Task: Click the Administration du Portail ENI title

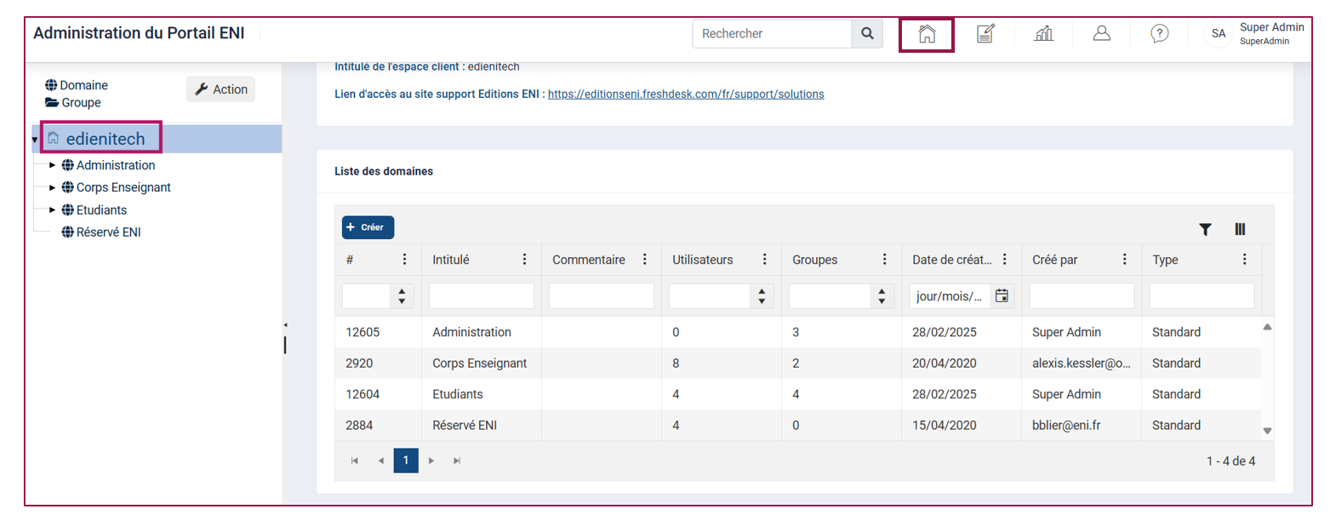Action: click(x=139, y=33)
